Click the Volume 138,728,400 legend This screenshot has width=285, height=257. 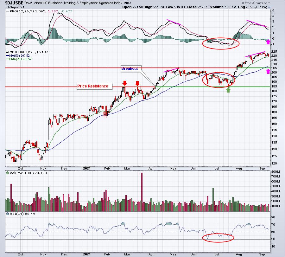[28, 173]
